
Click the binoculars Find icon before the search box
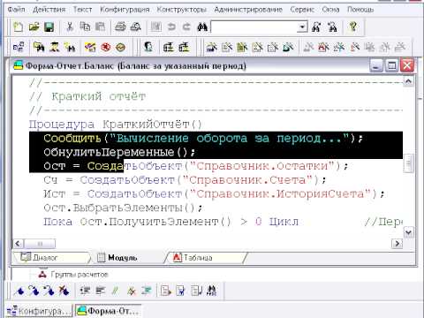point(202,27)
